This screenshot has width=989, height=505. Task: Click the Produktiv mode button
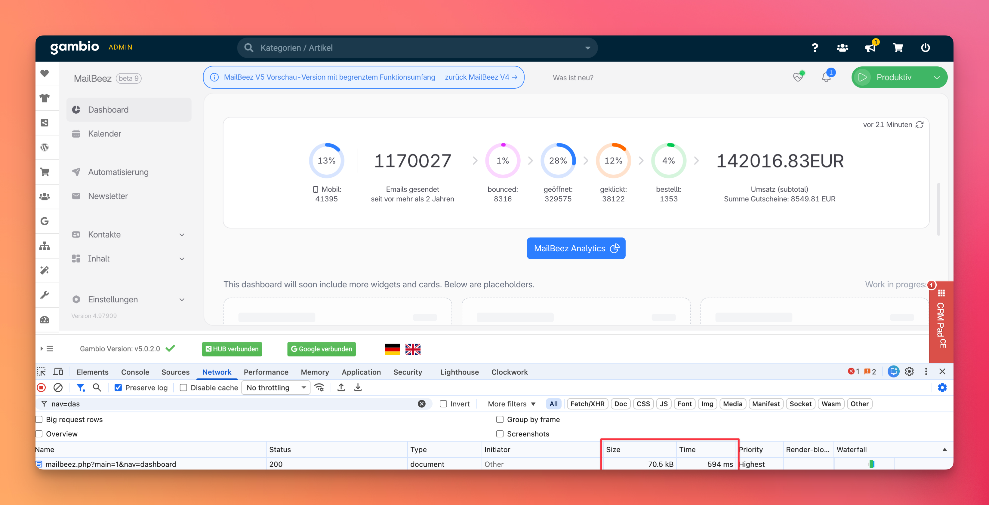click(889, 77)
